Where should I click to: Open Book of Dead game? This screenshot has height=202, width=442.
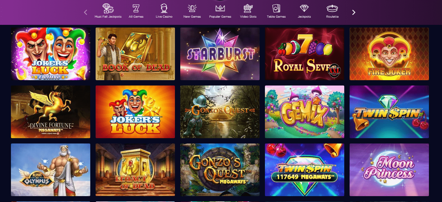135,54
